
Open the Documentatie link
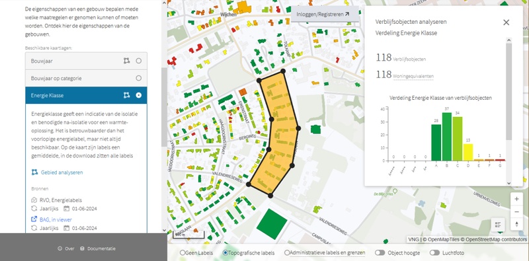click(x=101, y=248)
